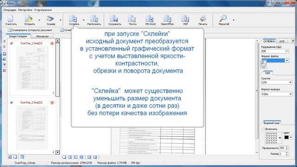Click the black Цвет color swatch

point(286,137)
